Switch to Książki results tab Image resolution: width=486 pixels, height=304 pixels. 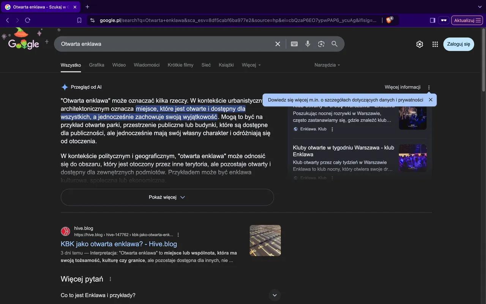click(x=226, y=65)
